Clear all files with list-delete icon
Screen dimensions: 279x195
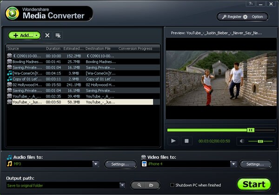tap(58, 35)
